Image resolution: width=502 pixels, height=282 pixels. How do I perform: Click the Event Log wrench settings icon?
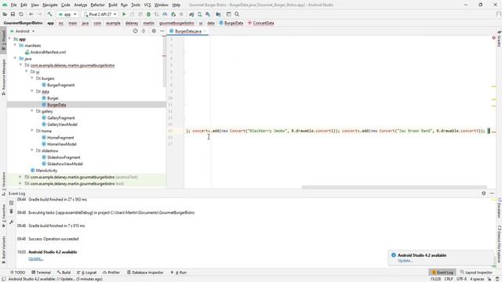click(12, 222)
